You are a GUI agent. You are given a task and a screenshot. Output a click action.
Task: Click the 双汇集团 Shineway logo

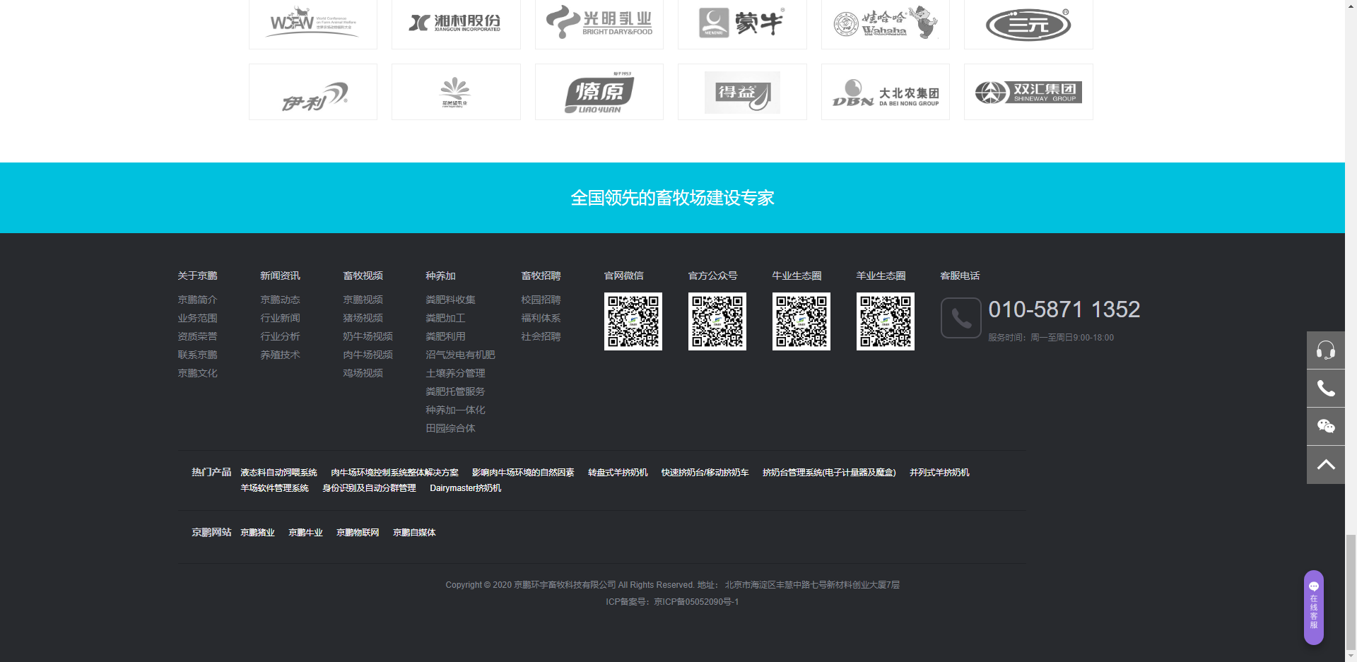[x=1028, y=92]
